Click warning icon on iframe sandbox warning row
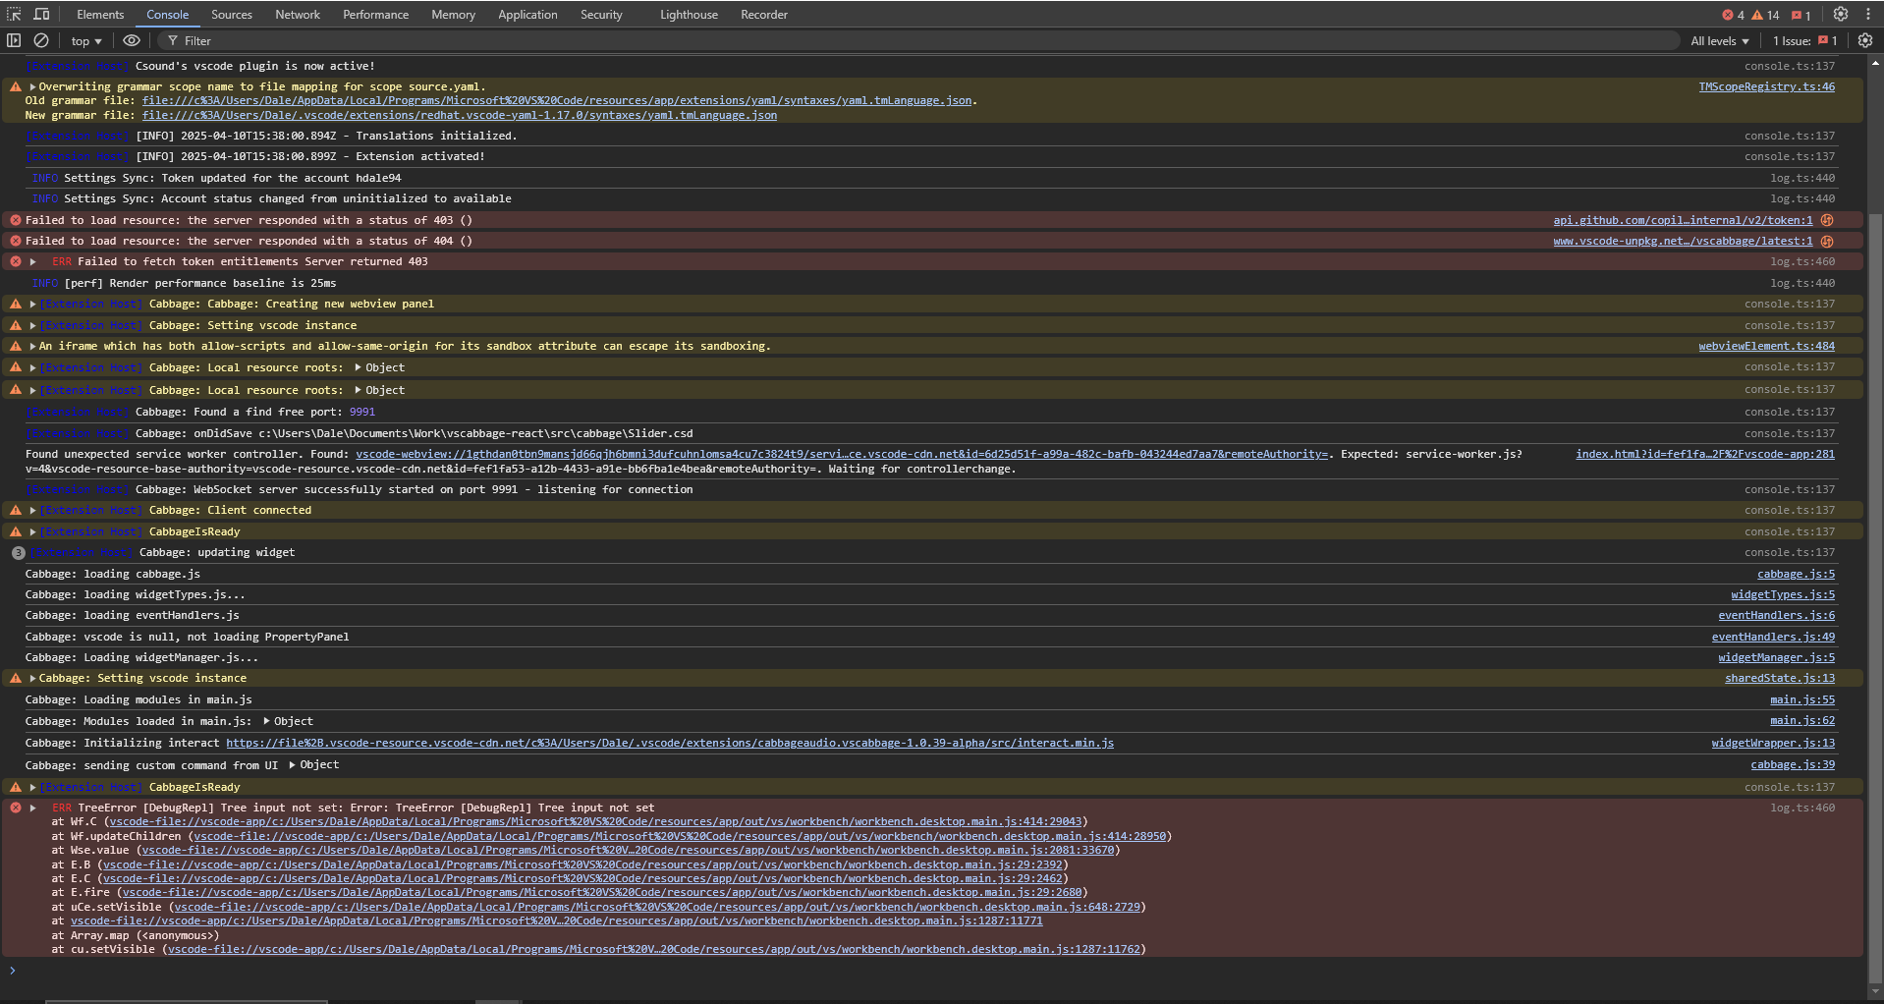The width and height of the screenshot is (1884, 1004). tap(16, 346)
